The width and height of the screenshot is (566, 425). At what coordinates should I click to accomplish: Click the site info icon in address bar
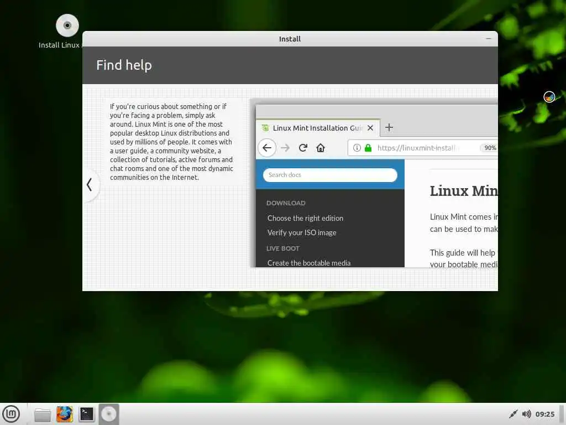tap(357, 148)
